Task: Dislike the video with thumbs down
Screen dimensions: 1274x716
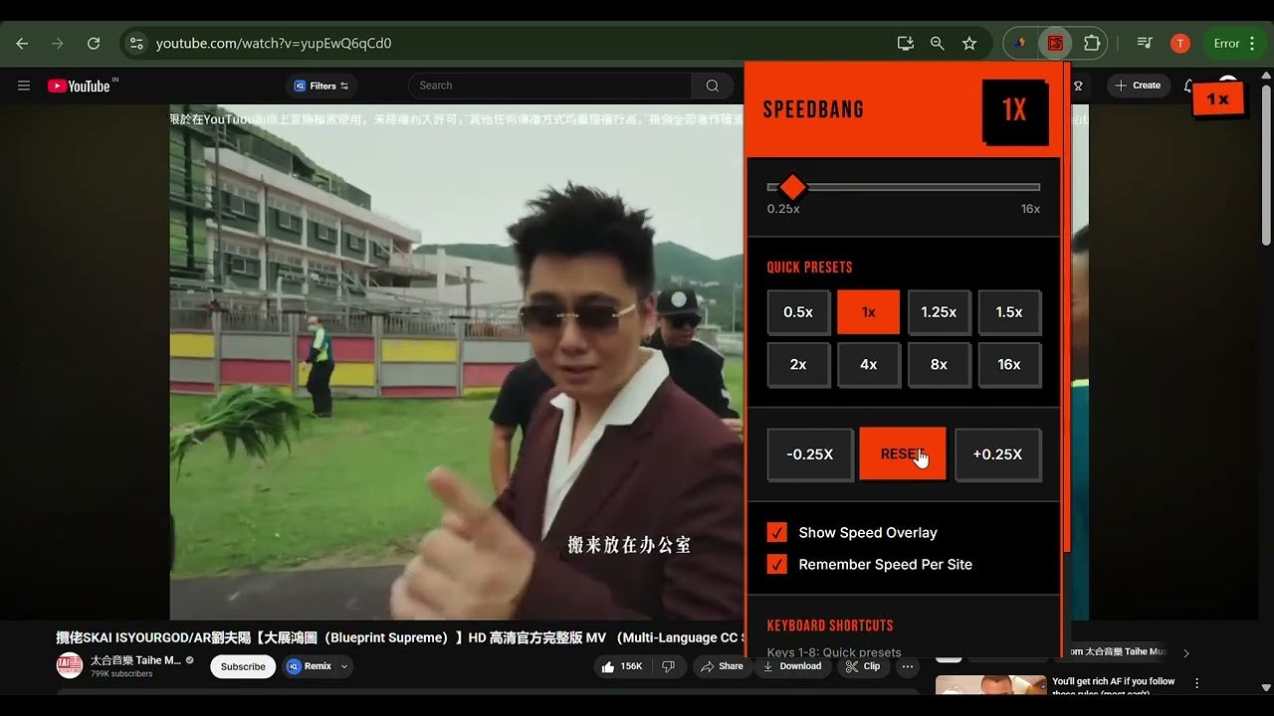Action: point(669,666)
